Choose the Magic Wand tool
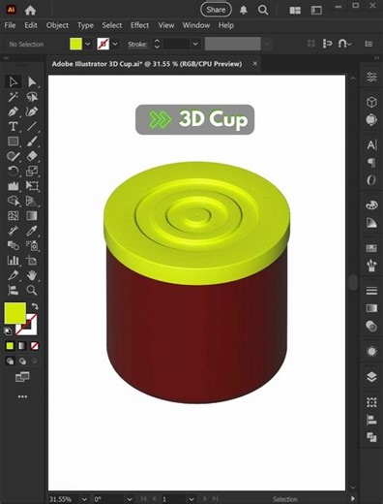This screenshot has width=383, height=504. coord(13,97)
